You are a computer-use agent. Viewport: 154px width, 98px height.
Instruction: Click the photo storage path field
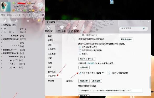coord(111,91)
